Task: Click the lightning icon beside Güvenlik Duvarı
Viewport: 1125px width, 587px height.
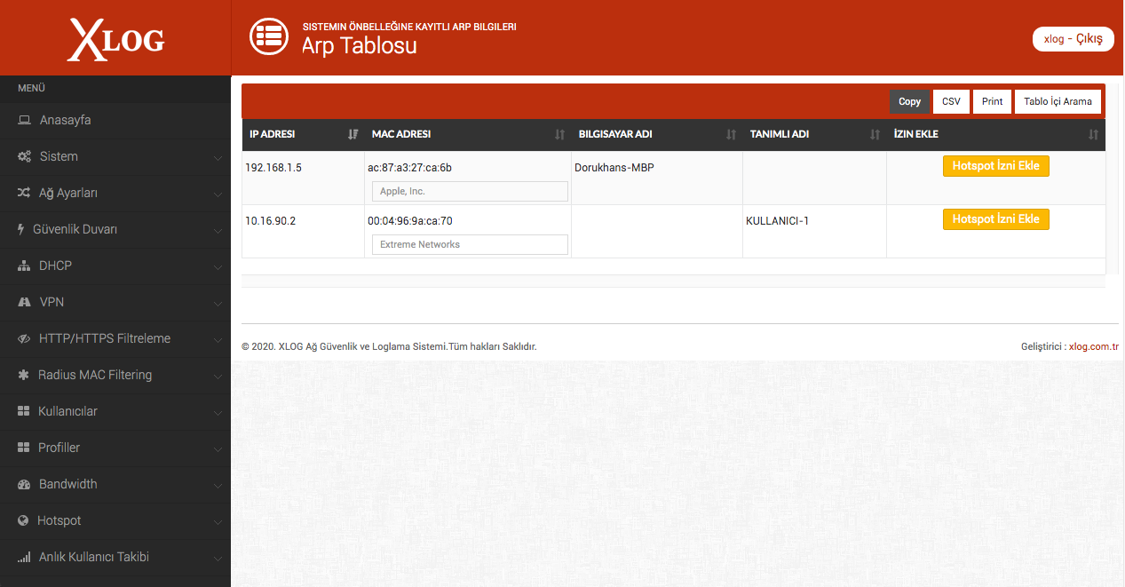Action: (21, 229)
